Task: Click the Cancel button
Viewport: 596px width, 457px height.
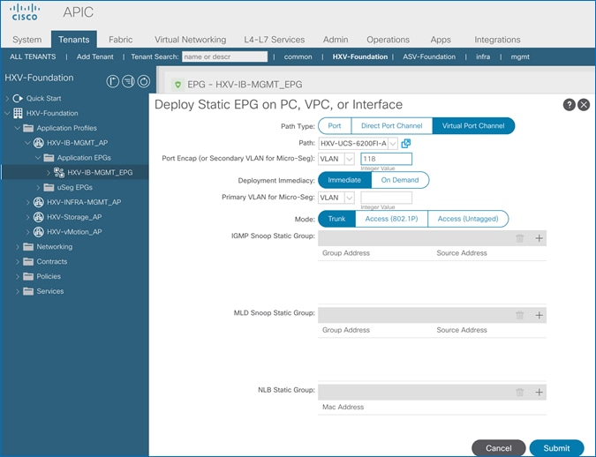Action: click(499, 448)
